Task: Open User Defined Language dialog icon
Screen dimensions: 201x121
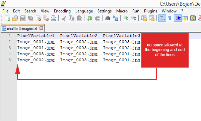Action: [x=185, y=18]
